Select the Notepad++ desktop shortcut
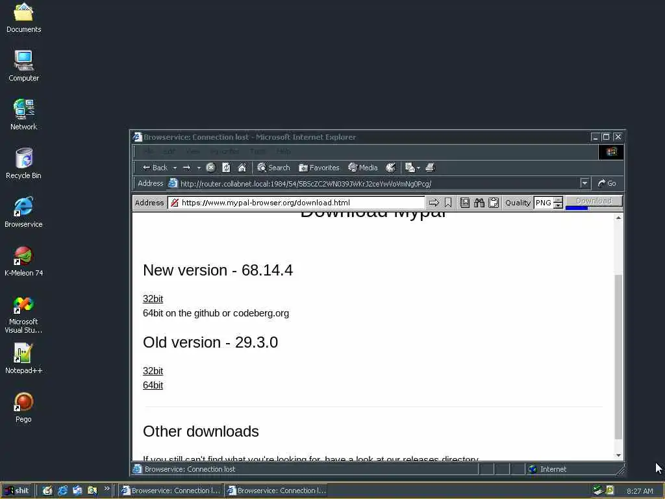665x499 pixels. click(x=24, y=359)
